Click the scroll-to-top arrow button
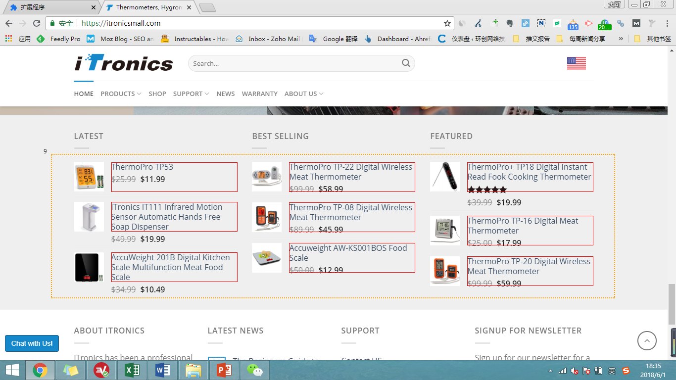This screenshot has width=676, height=380. tap(647, 340)
